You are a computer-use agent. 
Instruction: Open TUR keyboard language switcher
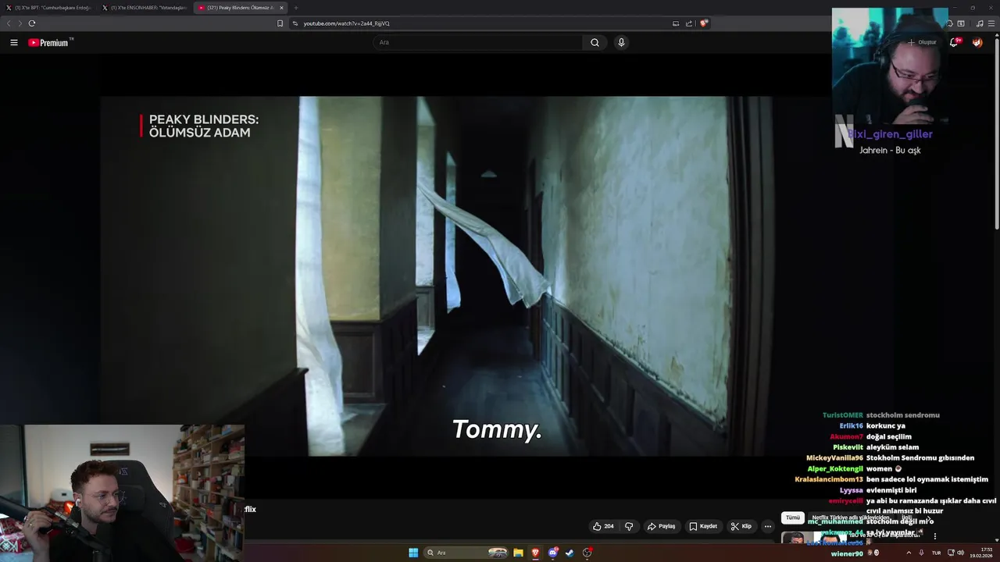click(x=936, y=553)
